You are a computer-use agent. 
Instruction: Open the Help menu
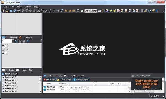(36, 7)
